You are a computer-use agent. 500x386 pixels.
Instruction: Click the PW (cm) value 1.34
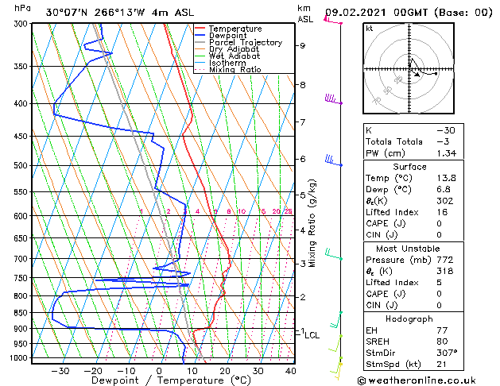point(447,153)
